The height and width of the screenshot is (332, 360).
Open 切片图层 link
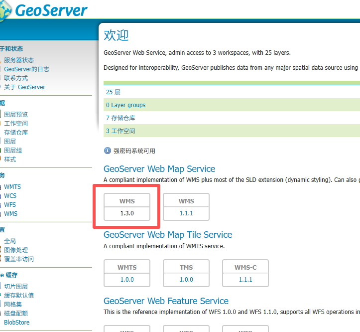coord(16,286)
